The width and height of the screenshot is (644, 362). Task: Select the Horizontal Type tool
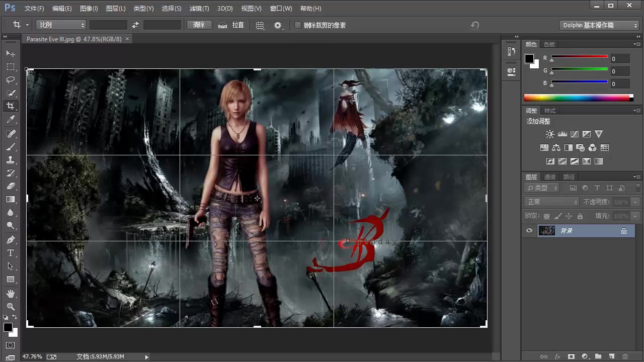pyautogui.click(x=10, y=253)
